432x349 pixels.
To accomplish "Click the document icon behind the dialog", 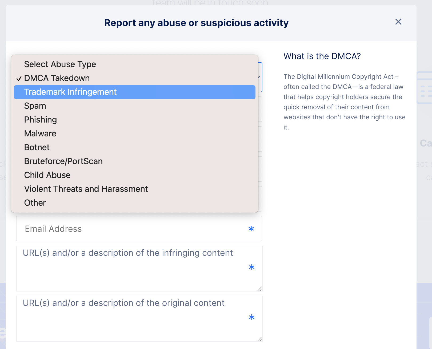I will coord(425,88).
